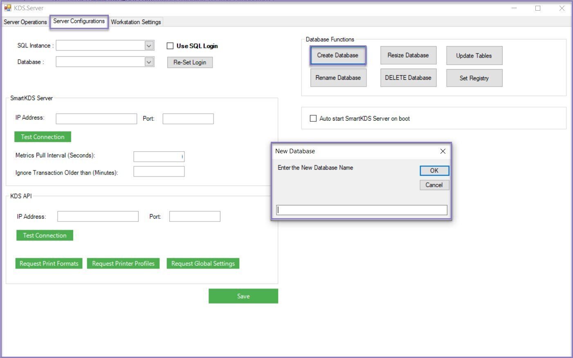Image resolution: width=573 pixels, height=358 pixels.
Task: Click the Create Database button
Action: [337, 56]
